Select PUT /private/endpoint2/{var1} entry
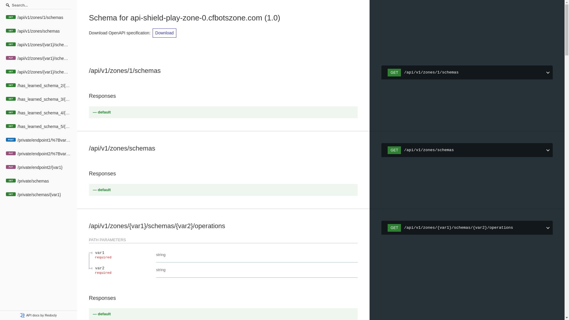The image size is (569, 320). tap(39, 167)
